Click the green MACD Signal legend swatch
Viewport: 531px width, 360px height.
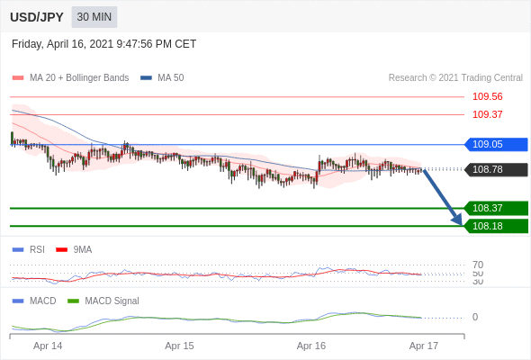click(x=73, y=301)
